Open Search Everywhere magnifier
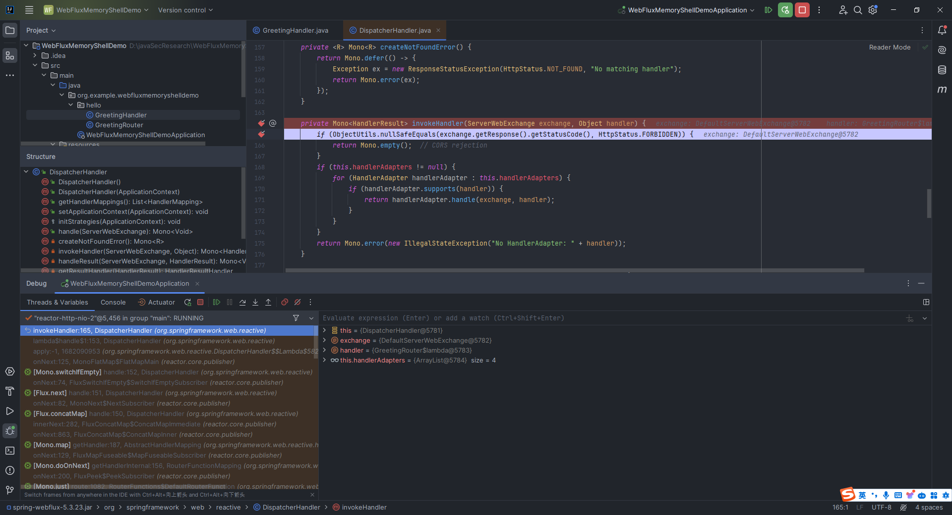The height and width of the screenshot is (515, 952). point(858,10)
